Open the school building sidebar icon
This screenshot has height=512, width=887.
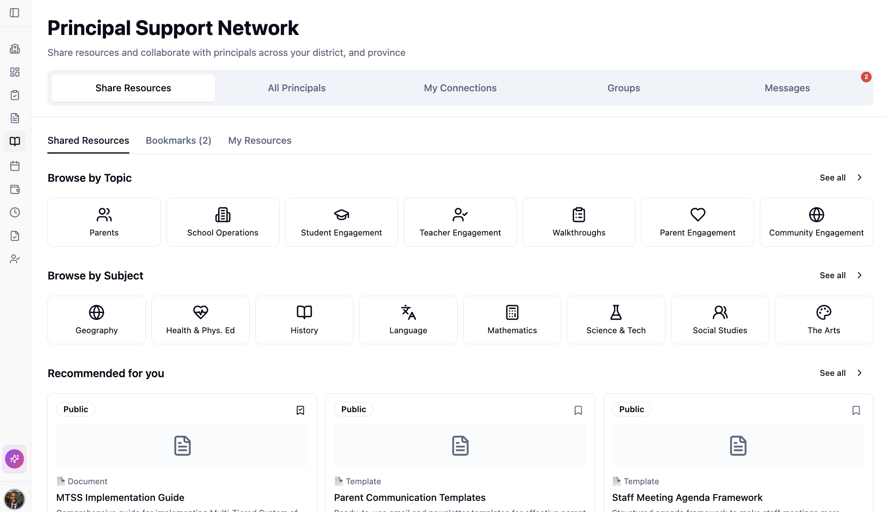15,49
